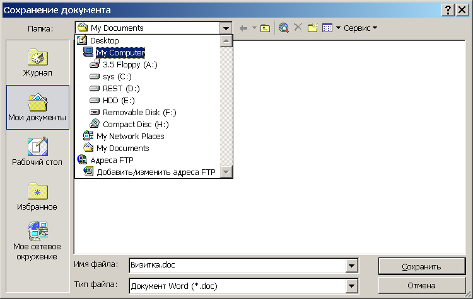The image size is (473, 299).
Task: Click Search the Web toolbar icon
Action: [x=284, y=28]
